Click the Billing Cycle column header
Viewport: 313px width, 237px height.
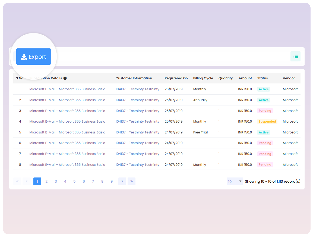(203, 78)
